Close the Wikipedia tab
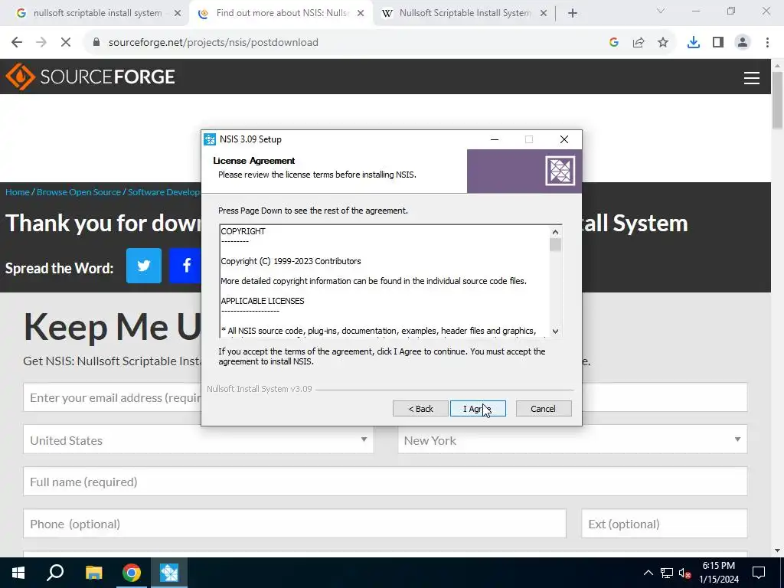Viewport: 784px width, 588px height. [544, 14]
